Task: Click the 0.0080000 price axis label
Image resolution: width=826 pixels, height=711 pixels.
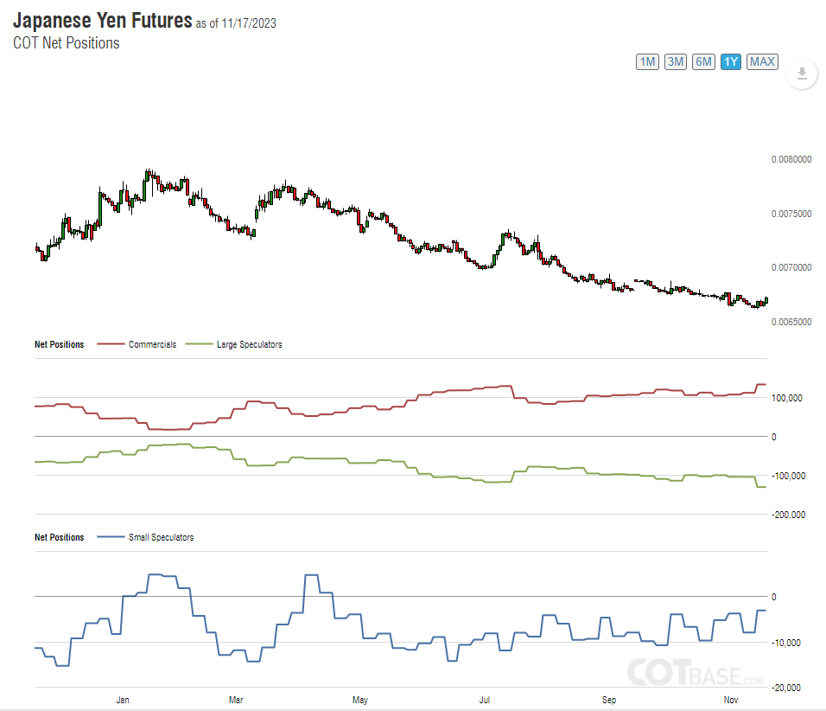Action: (x=791, y=159)
